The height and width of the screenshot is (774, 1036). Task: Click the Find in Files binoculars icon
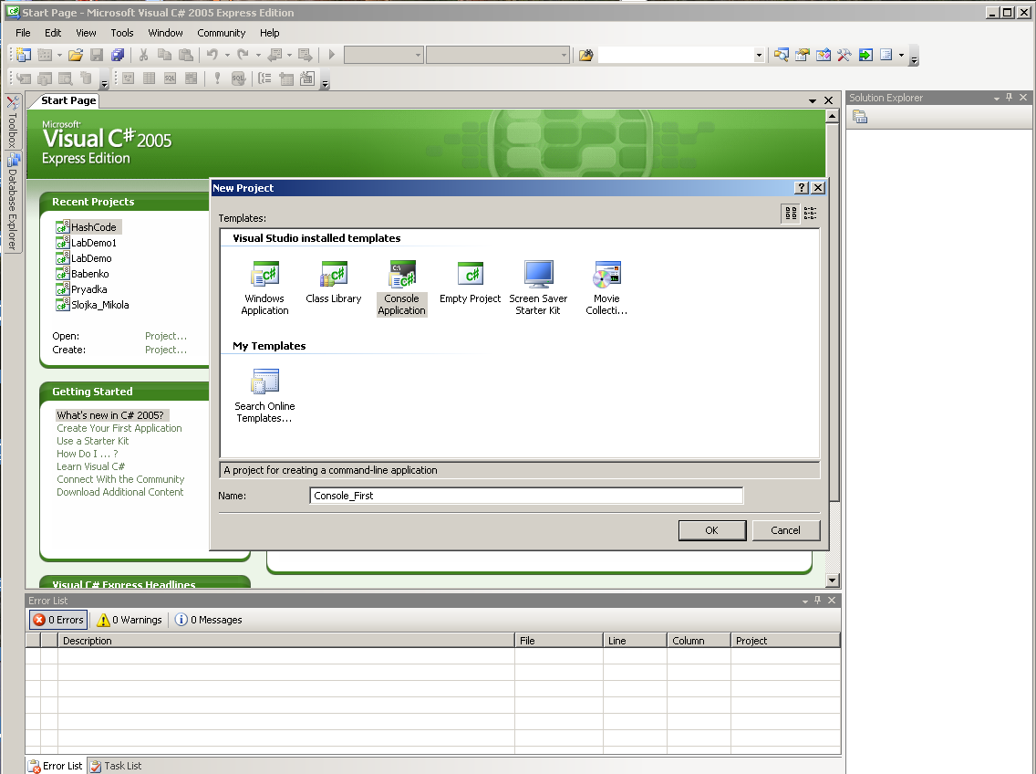click(586, 55)
